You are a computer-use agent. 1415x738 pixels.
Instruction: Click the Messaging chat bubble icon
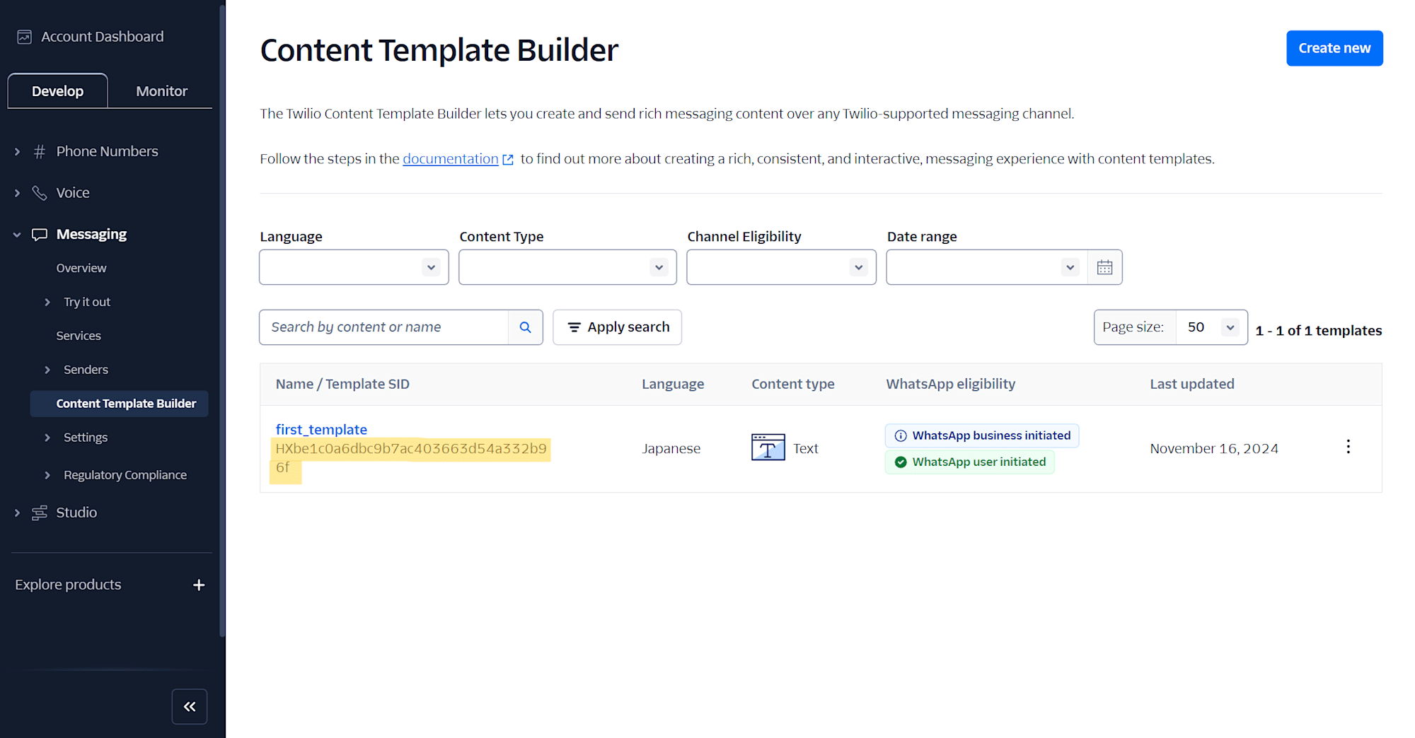[x=40, y=235]
